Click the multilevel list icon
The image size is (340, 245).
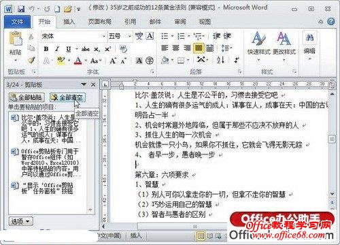198,36
